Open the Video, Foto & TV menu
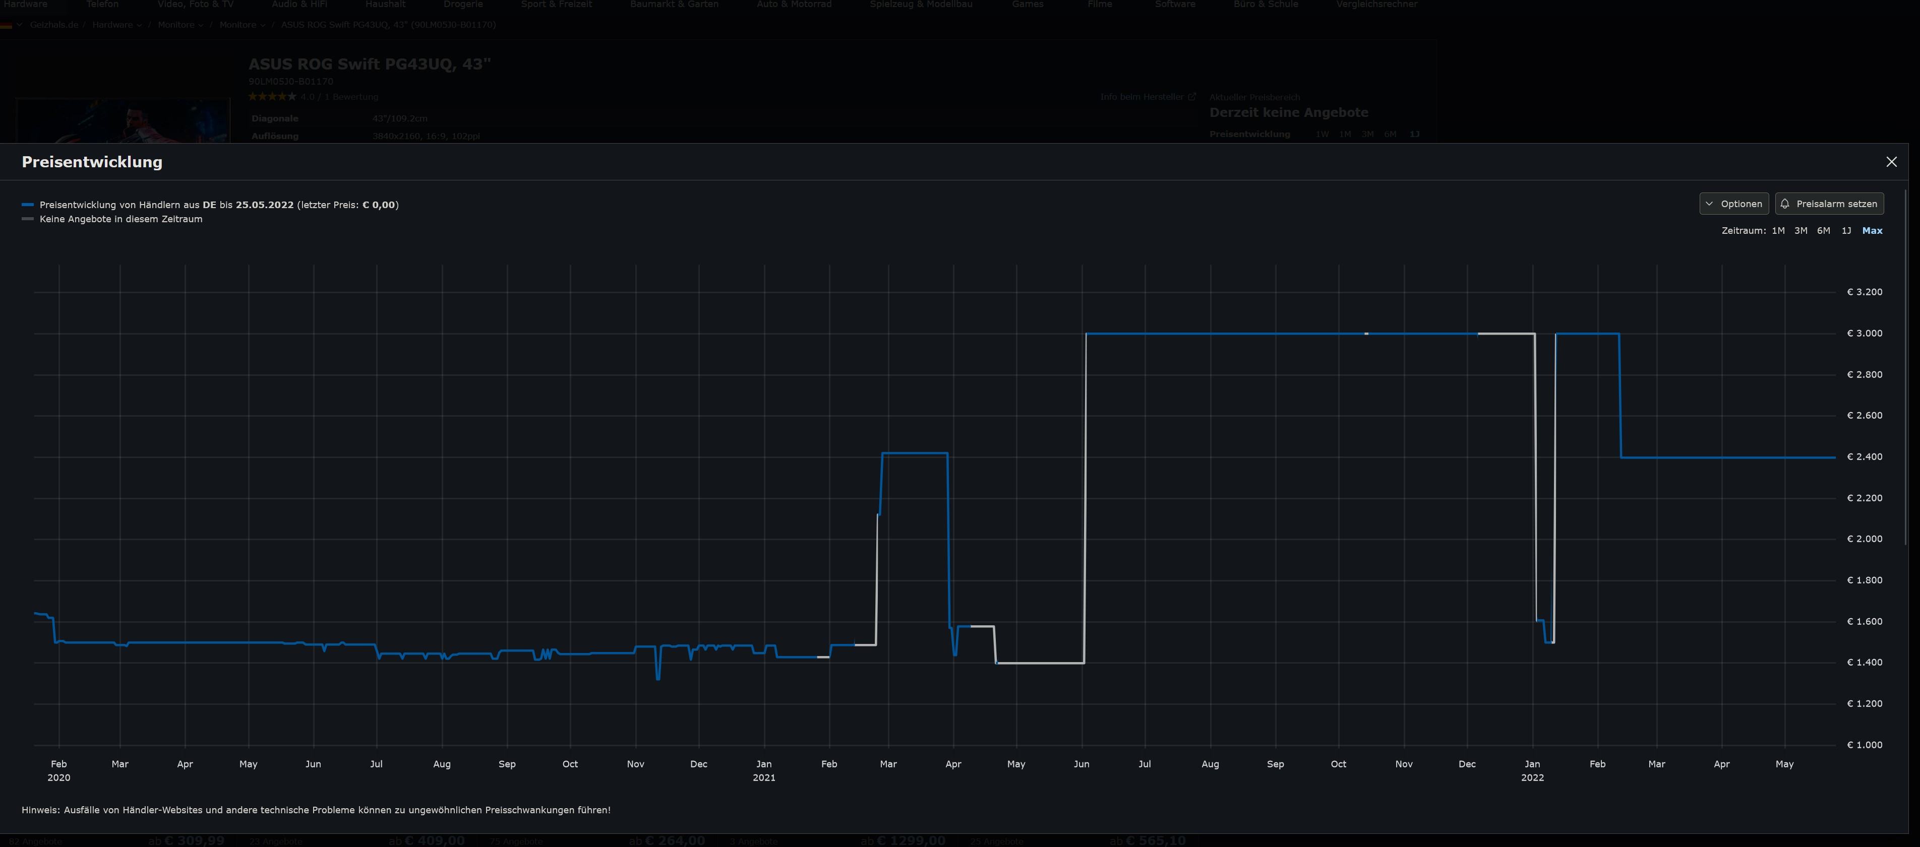The width and height of the screenshot is (1920, 847). click(x=195, y=5)
